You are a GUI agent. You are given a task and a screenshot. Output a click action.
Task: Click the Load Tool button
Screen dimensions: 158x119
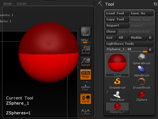tap(117, 13)
